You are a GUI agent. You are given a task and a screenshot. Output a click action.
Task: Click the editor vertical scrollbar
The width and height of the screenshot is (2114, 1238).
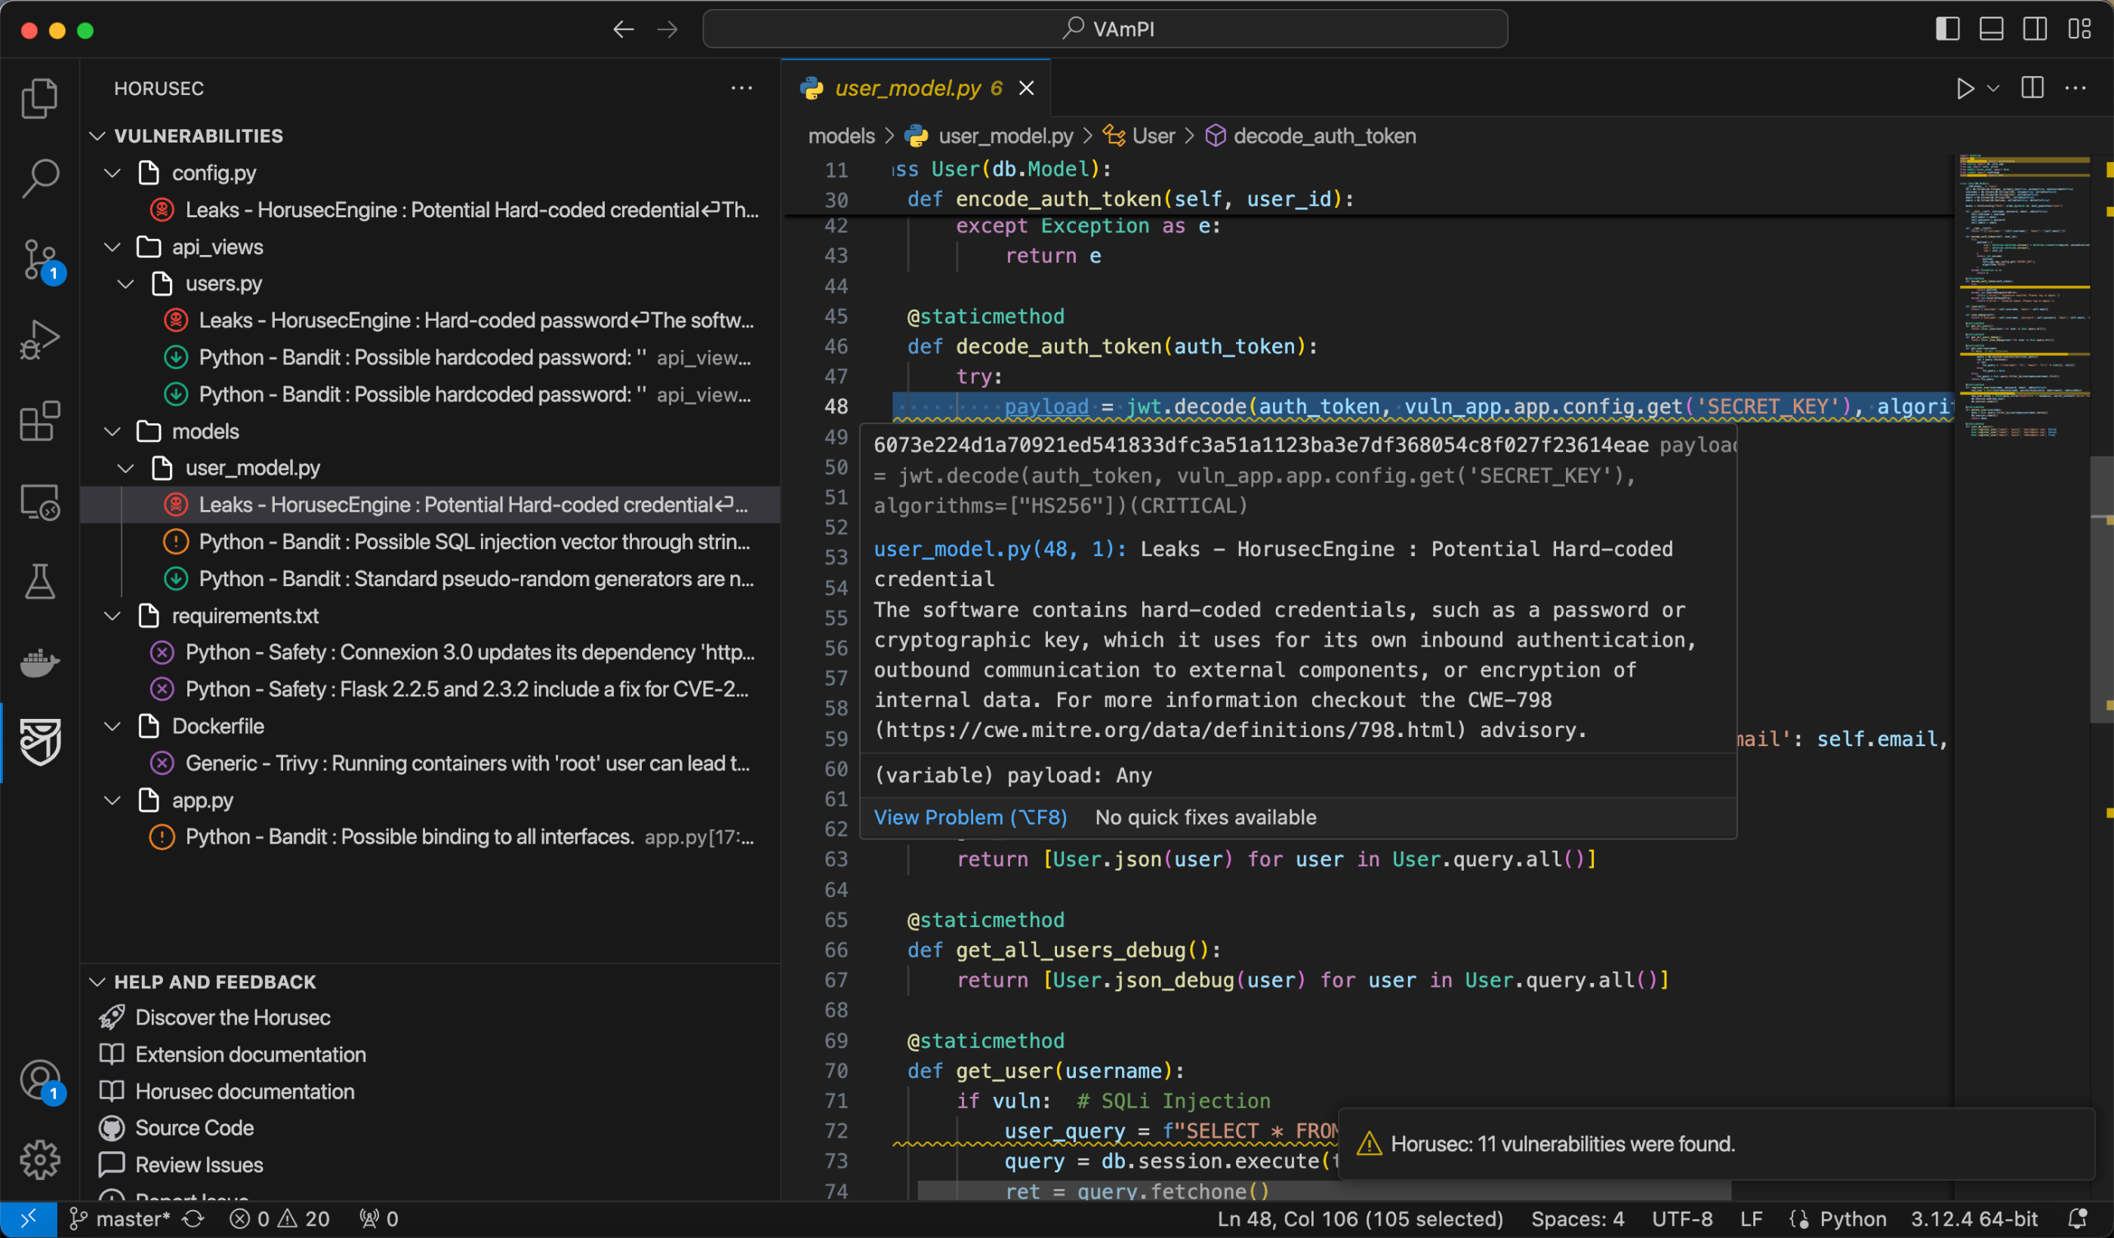click(2100, 588)
